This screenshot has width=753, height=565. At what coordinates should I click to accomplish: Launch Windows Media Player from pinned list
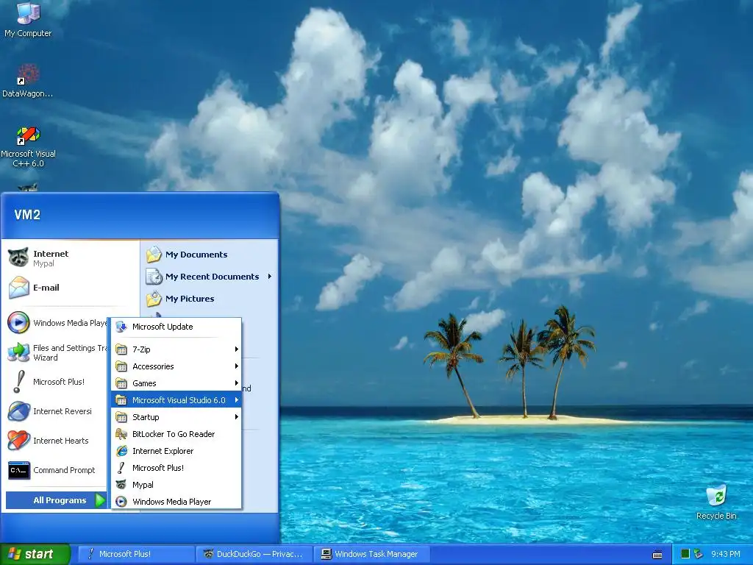tap(57, 323)
